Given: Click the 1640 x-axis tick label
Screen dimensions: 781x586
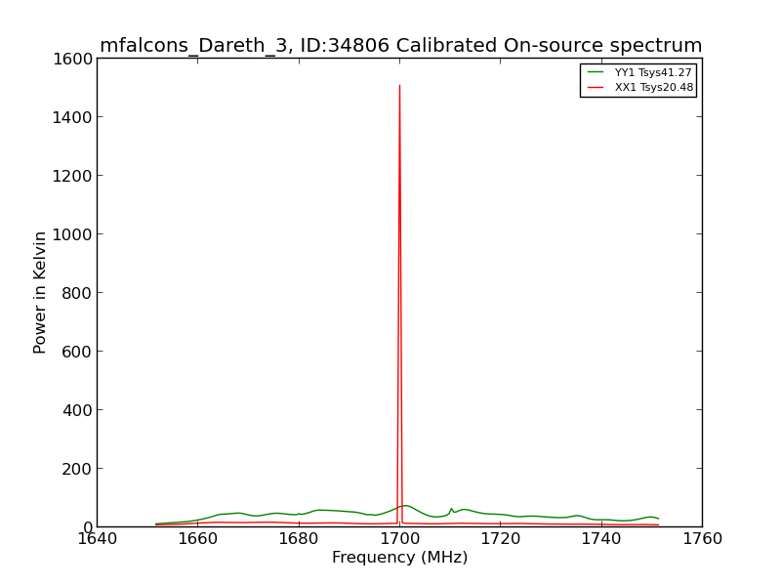Looking at the screenshot, I should [98, 539].
